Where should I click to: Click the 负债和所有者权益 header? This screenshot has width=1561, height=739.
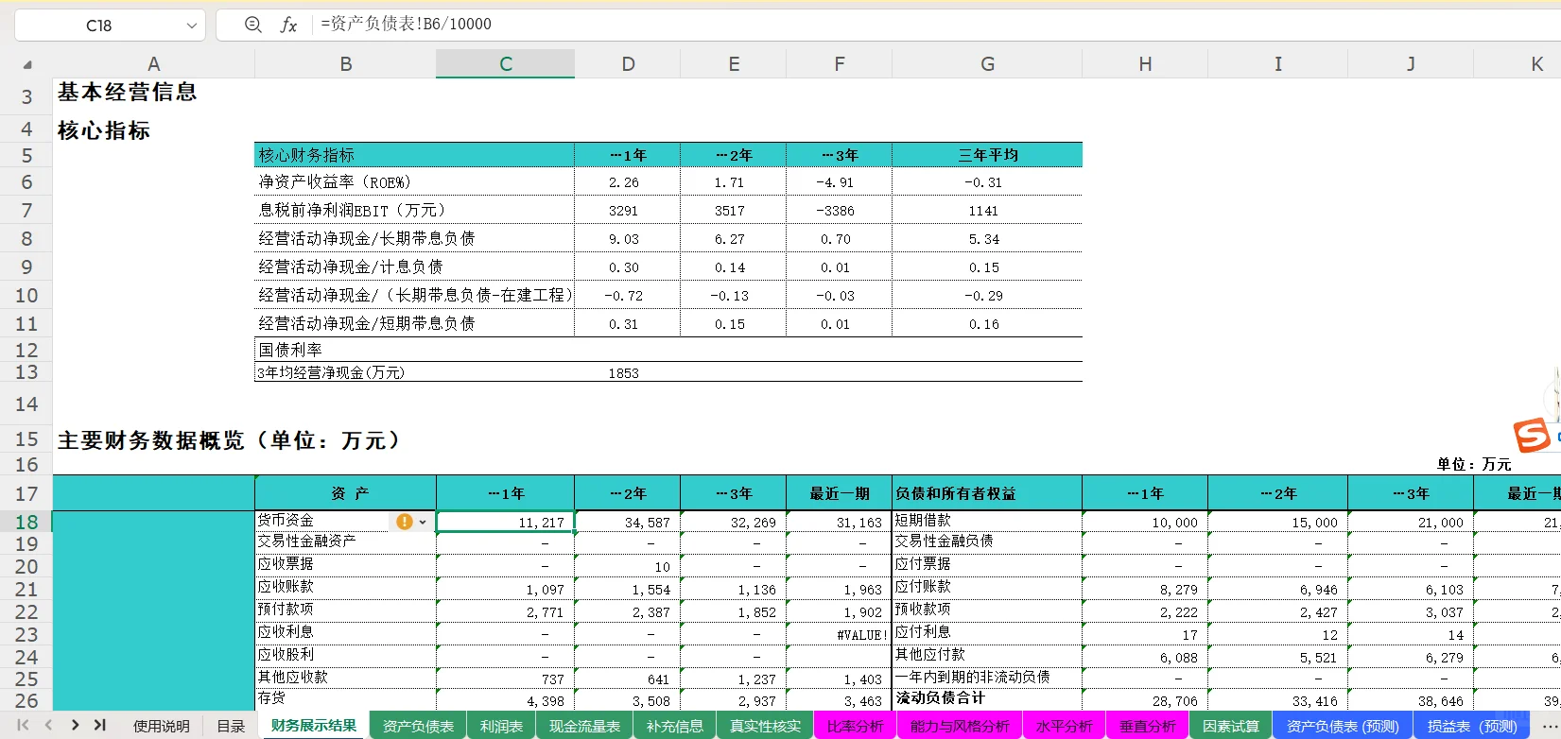[987, 493]
